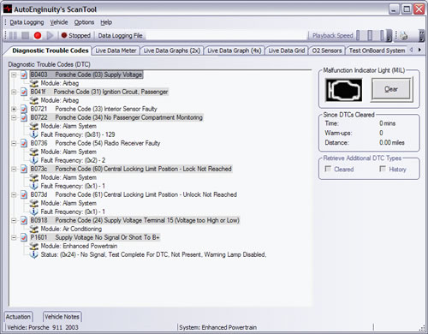
Task: Switch to the Live Data Graphs (2x) tab
Action: click(x=172, y=51)
